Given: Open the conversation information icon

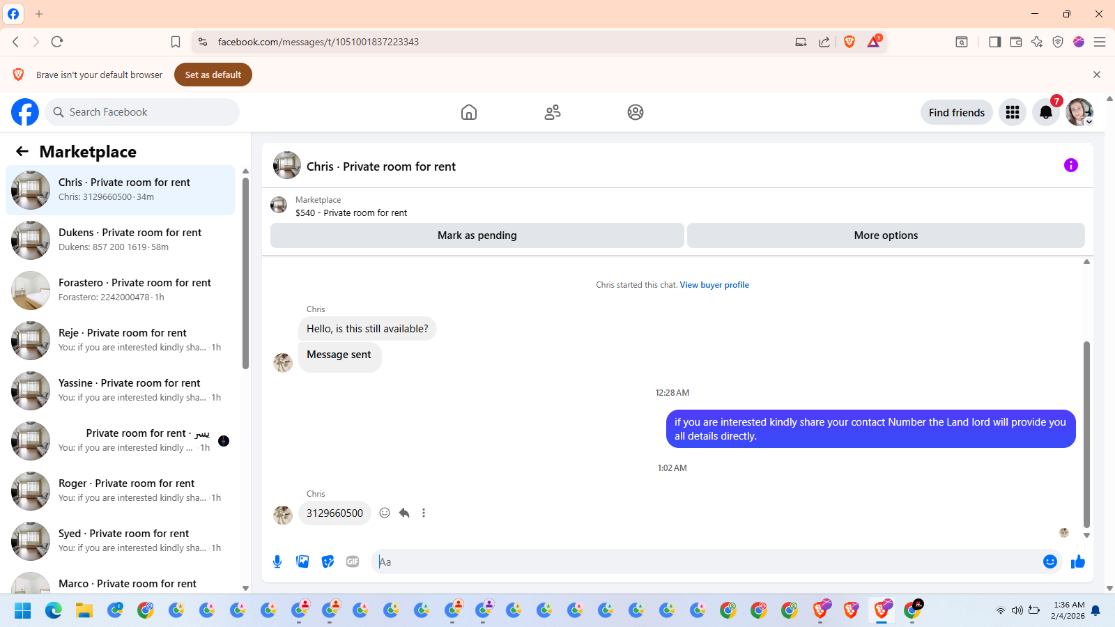Looking at the screenshot, I should point(1071,165).
